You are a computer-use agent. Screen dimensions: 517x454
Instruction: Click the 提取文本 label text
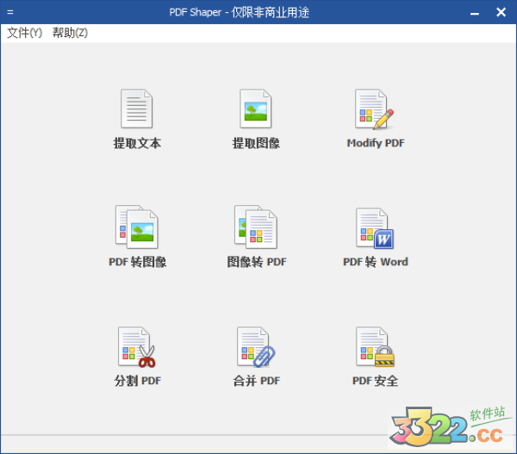[137, 143]
